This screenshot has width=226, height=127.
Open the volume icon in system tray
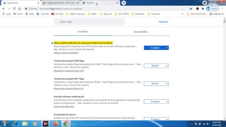[208, 124]
